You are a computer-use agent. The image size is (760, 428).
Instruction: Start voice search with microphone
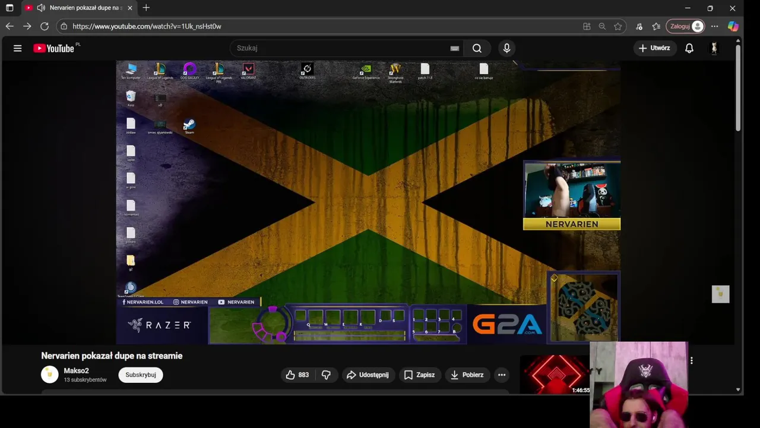pyautogui.click(x=506, y=48)
